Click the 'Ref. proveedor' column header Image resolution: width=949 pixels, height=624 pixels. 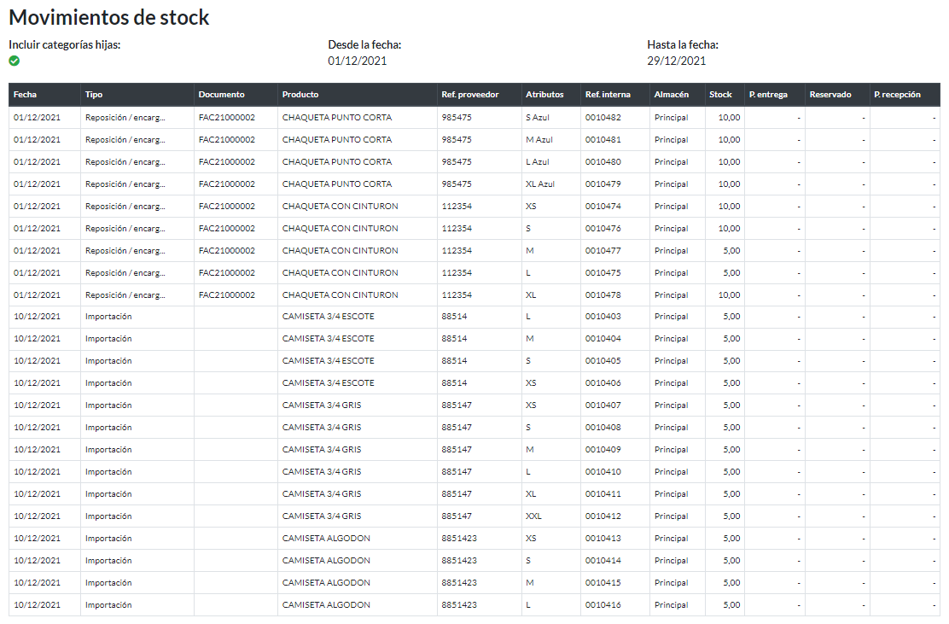468,95
